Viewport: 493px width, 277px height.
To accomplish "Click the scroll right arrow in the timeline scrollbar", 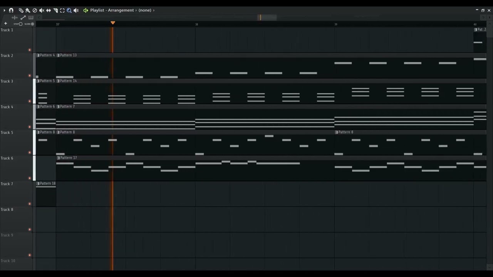I will point(484,17).
